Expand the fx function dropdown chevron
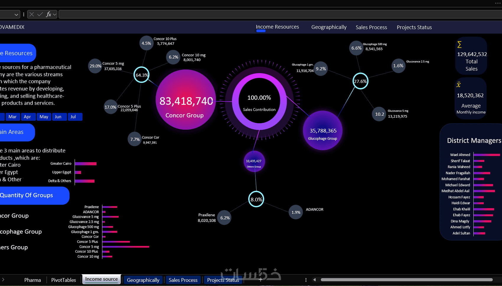This screenshot has width=502, height=286. (55, 14)
